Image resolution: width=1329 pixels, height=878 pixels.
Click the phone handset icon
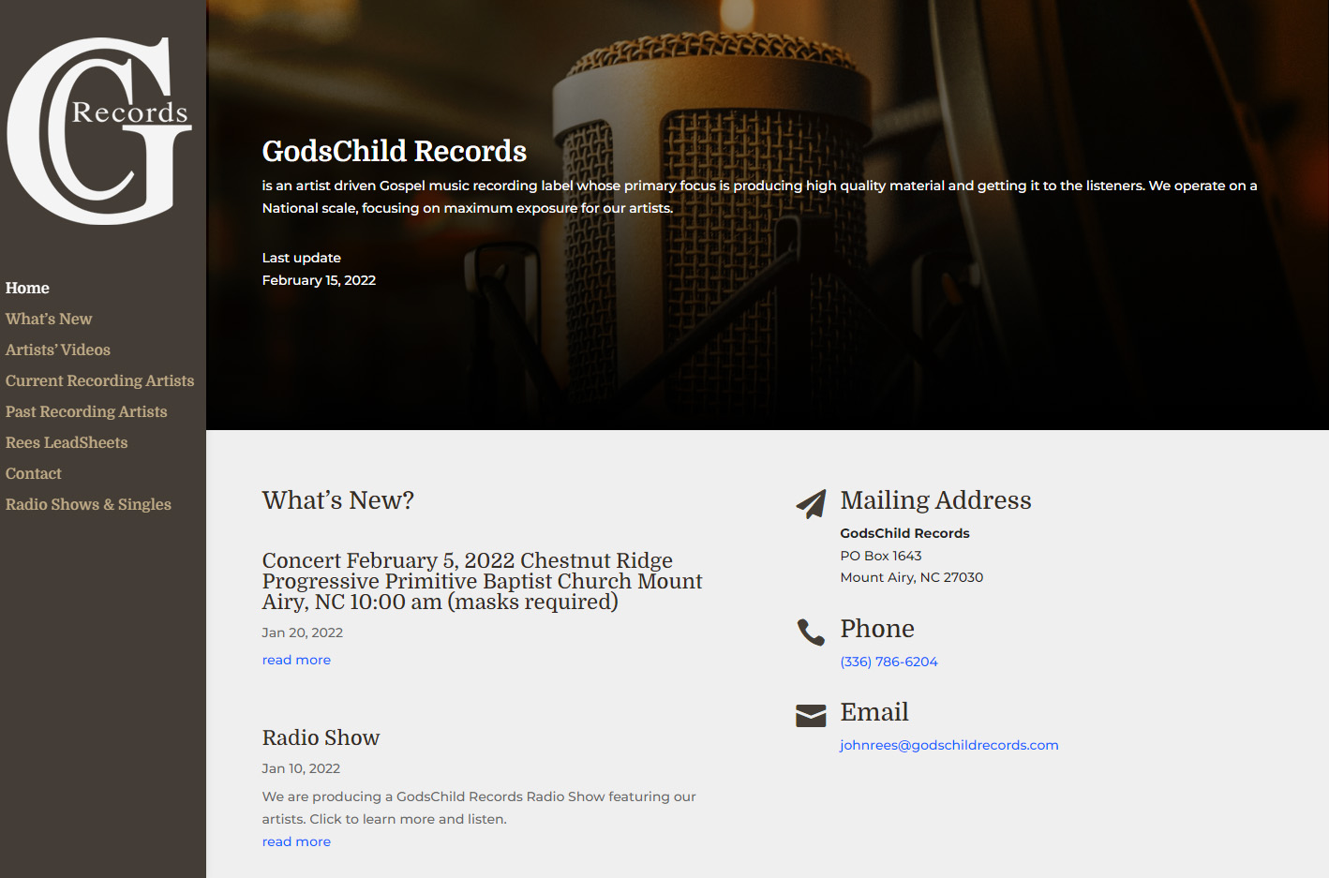[x=811, y=632]
